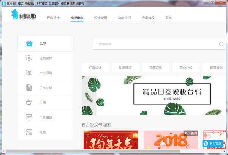The width and height of the screenshot is (228, 155).
Task: Click the scrollbar right arrow
Action: 224,151
